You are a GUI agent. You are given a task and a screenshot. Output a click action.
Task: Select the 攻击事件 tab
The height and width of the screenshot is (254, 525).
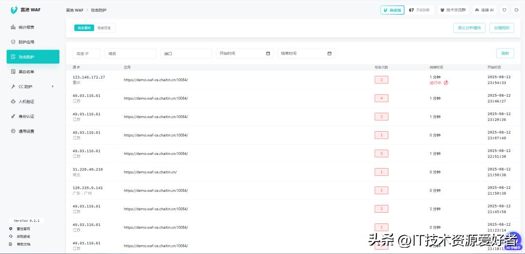pyautogui.click(x=84, y=28)
